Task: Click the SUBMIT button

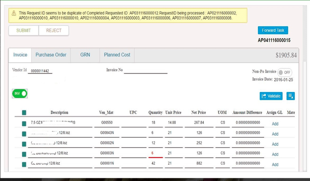Action: click(x=24, y=31)
